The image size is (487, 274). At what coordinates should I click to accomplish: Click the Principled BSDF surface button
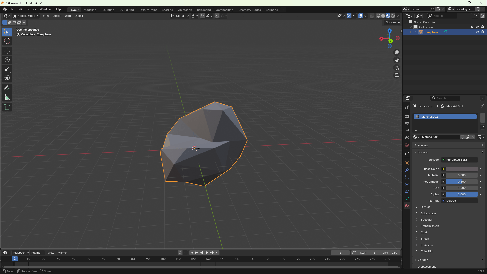pyautogui.click(x=460, y=160)
